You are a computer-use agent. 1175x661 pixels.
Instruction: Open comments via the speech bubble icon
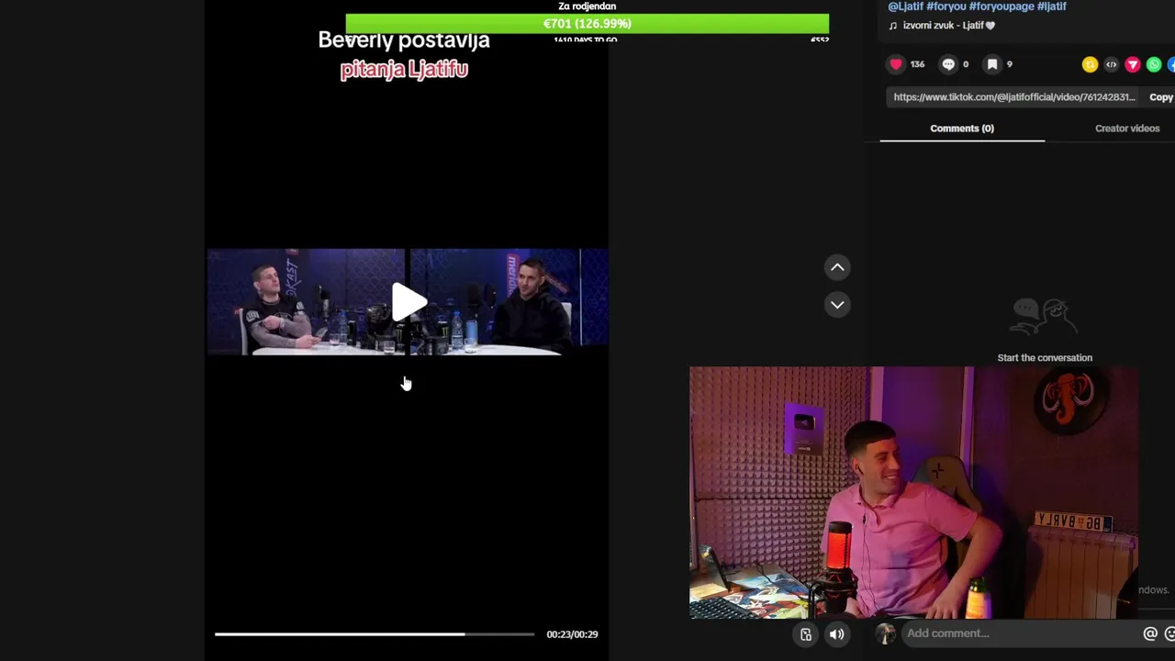948,64
